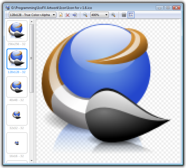Expand the 400% zoom dropdown
The image size is (186, 168).
(100, 15)
